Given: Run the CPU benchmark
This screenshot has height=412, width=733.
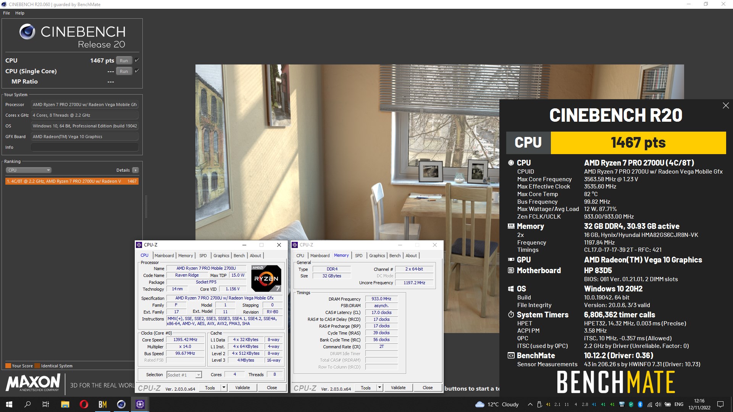Looking at the screenshot, I should pyautogui.click(x=124, y=61).
